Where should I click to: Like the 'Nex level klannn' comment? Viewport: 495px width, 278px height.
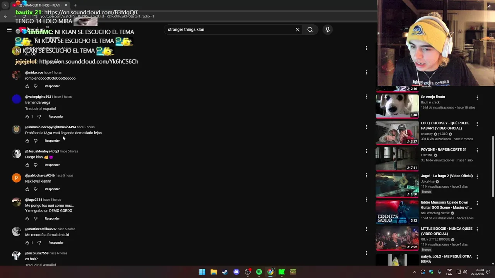[x=27, y=189]
